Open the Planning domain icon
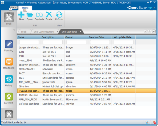Viewport: 158px width, 126px height. pos(9,44)
